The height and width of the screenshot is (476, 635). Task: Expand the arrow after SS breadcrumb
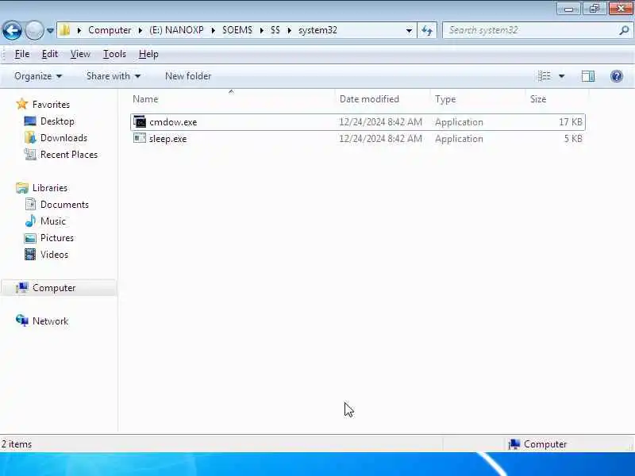(x=289, y=30)
